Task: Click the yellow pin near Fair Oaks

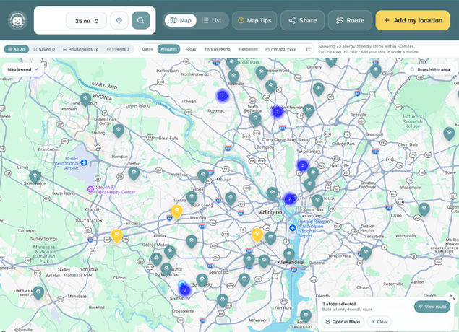Action: (x=117, y=236)
